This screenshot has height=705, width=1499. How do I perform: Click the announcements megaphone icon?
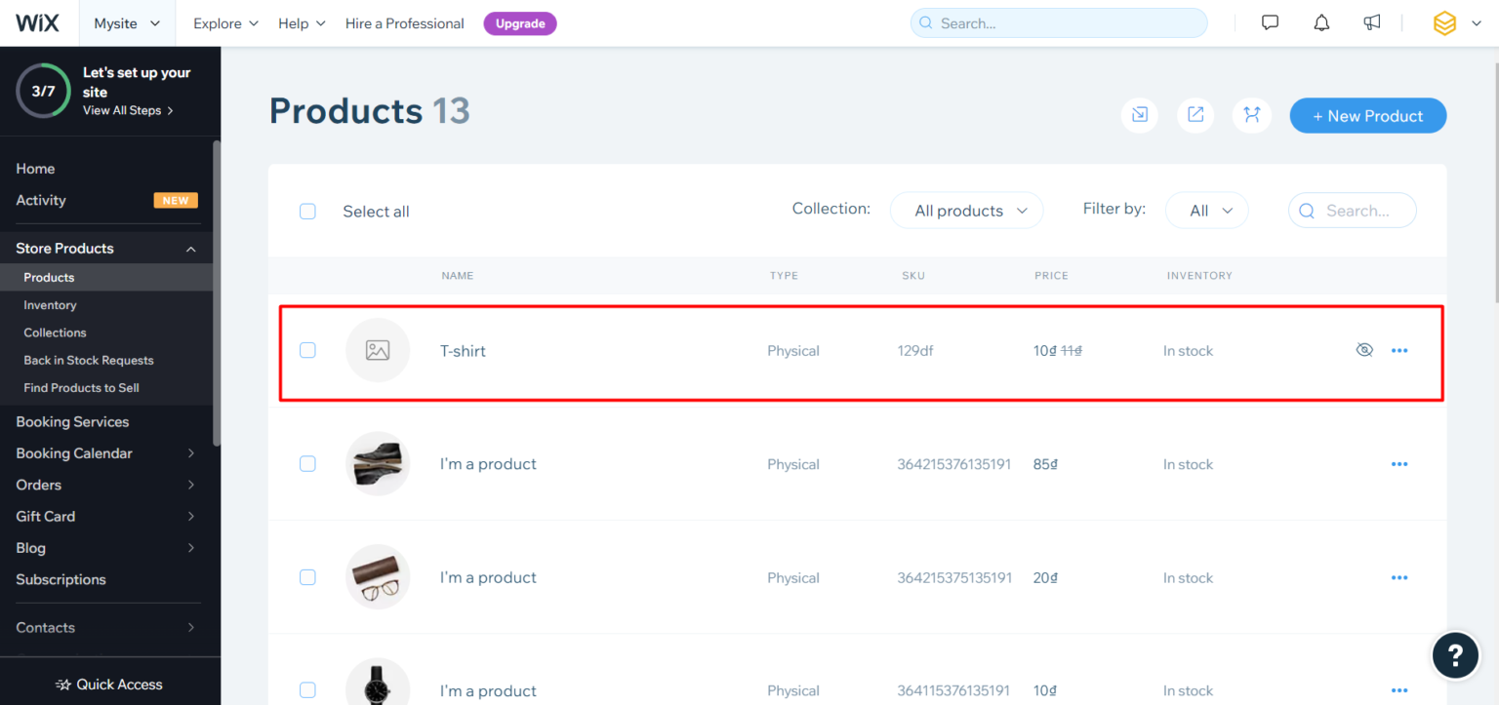[1372, 22]
